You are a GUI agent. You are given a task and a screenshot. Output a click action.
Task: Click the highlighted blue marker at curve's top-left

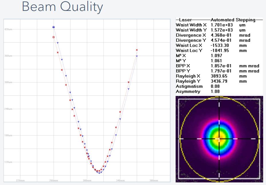53,27
